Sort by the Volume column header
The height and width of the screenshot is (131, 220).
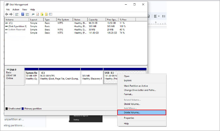coord(17,19)
